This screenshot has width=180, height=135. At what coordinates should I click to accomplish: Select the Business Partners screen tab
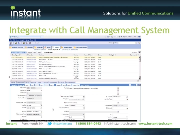click(x=16, y=47)
